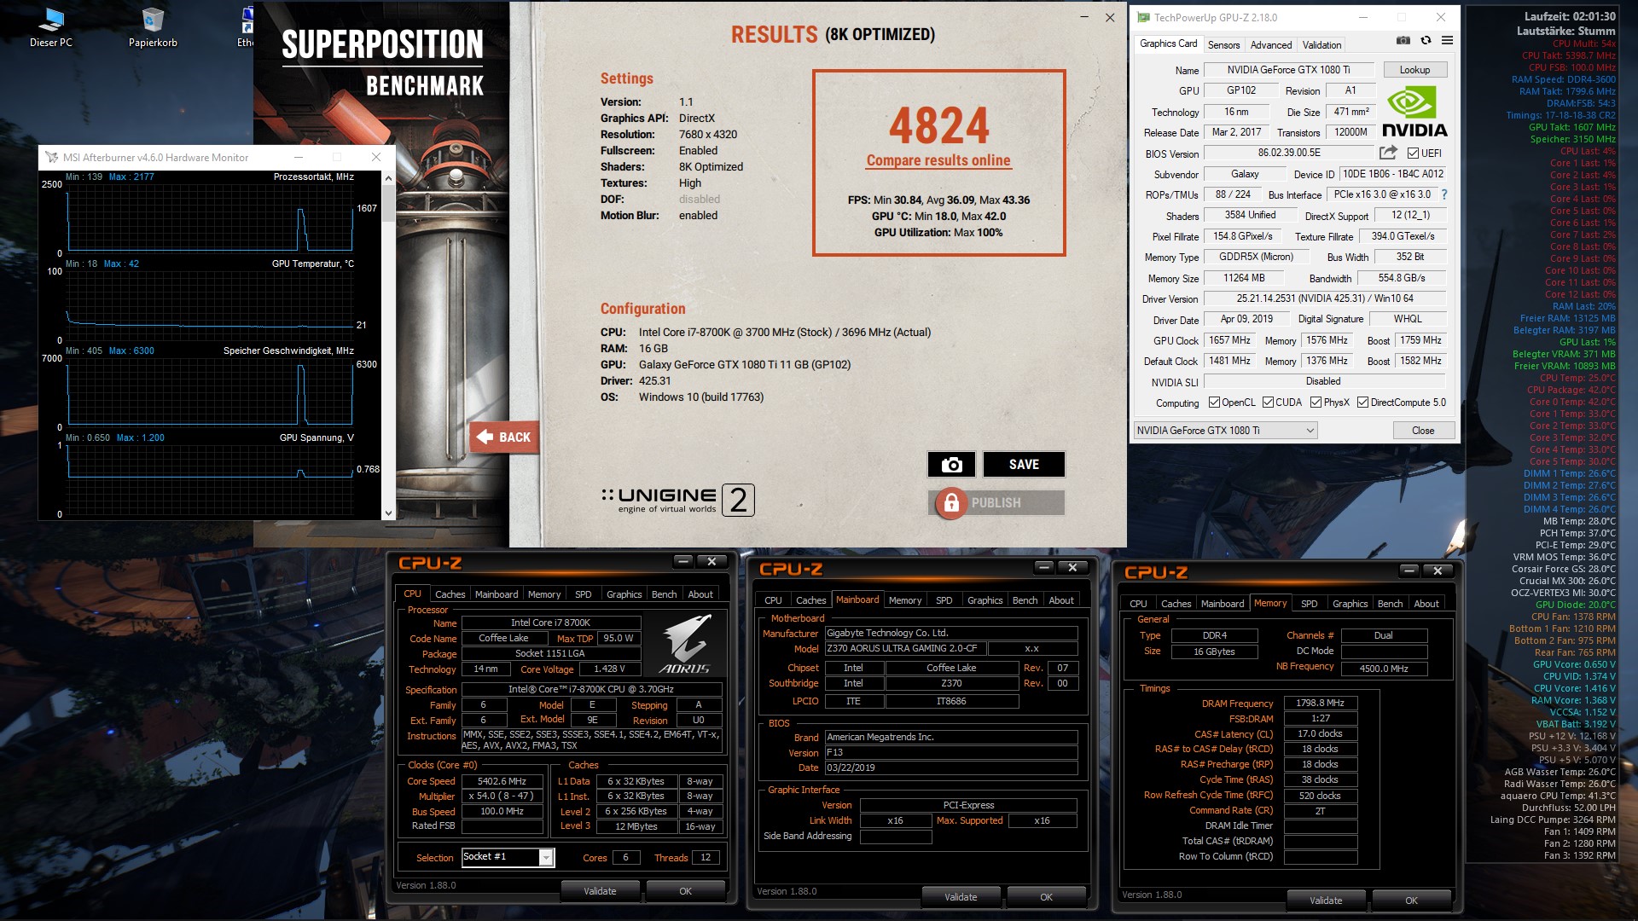This screenshot has height=921, width=1638.
Task: Toggle the OpenCL checkbox
Action: pos(1214,403)
